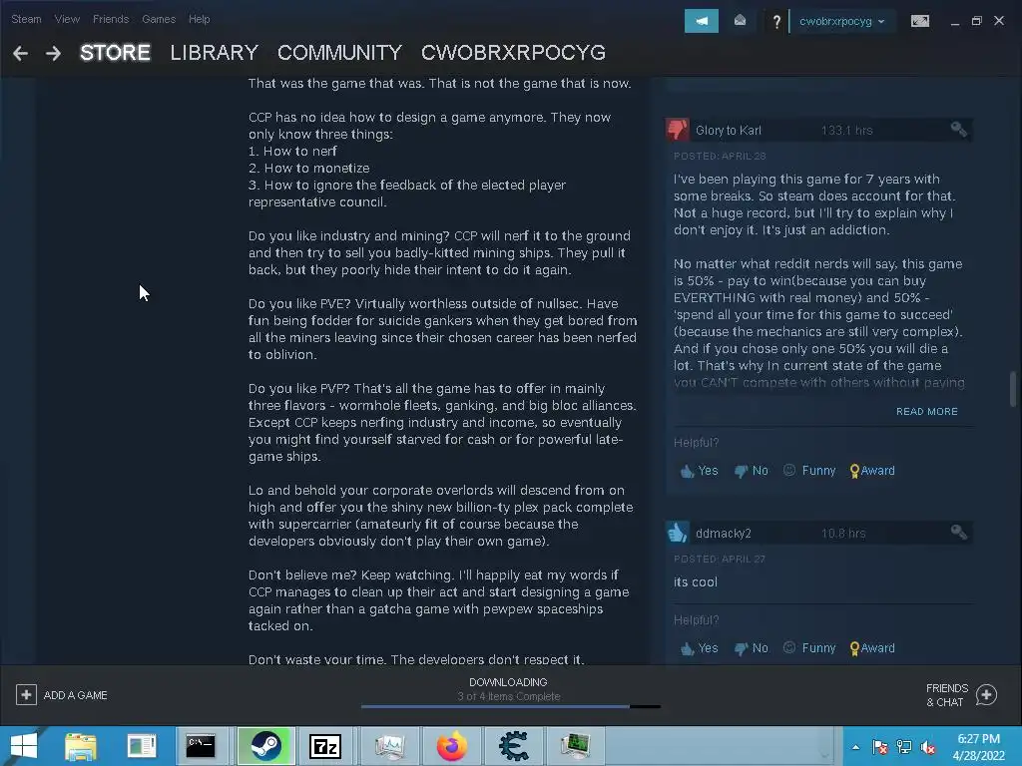Give Award to ddmacky2 review
Image resolution: width=1022 pixels, height=766 pixels.
pos(872,648)
